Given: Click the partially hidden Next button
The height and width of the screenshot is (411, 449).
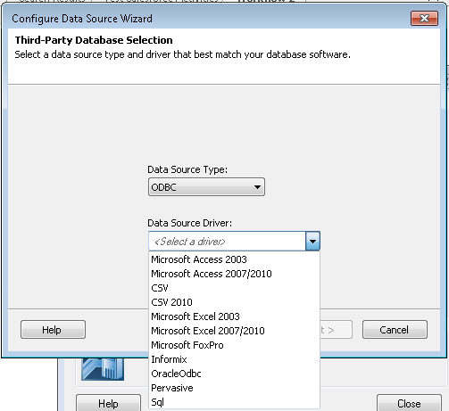Looking at the screenshot, I should coord(336,330).
